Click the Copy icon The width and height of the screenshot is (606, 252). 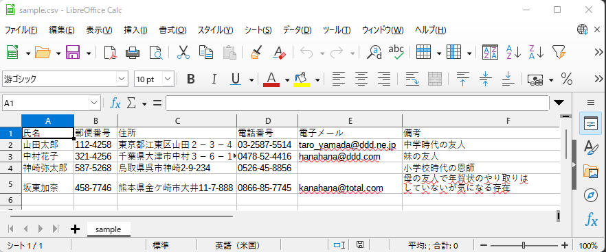point(206,52)
